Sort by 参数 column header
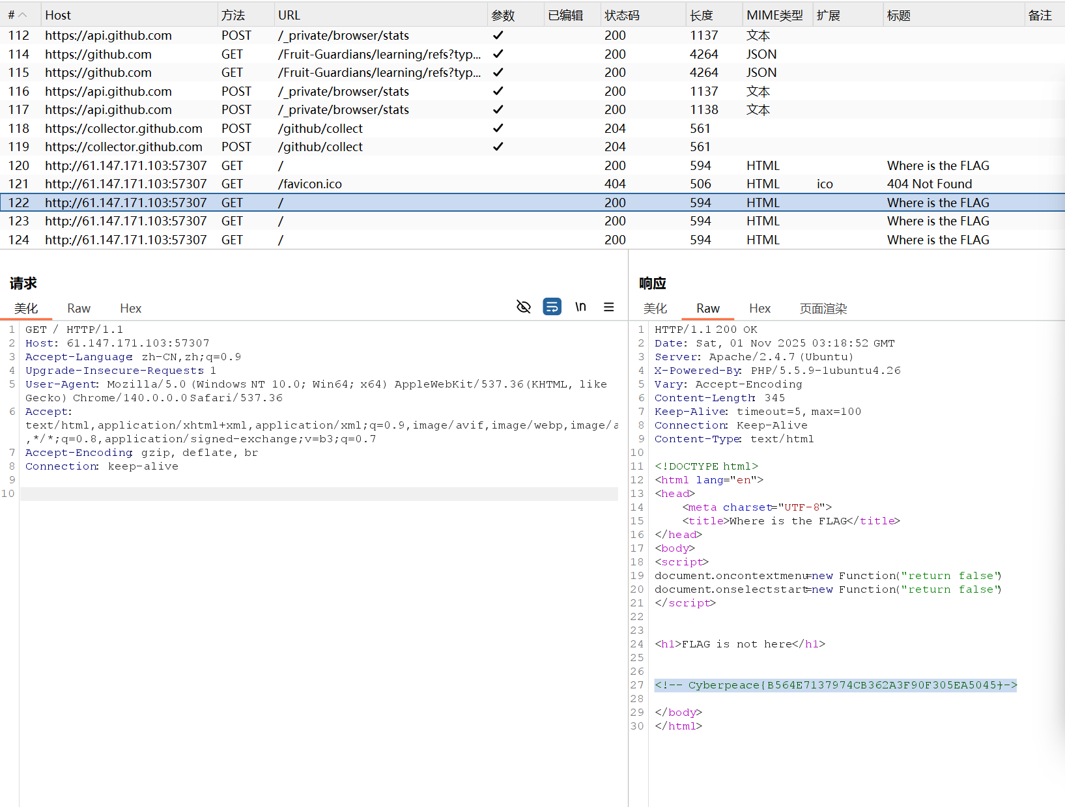This screenshot has width=1065, height=807. pyautogui.click(x=515, y=15)
